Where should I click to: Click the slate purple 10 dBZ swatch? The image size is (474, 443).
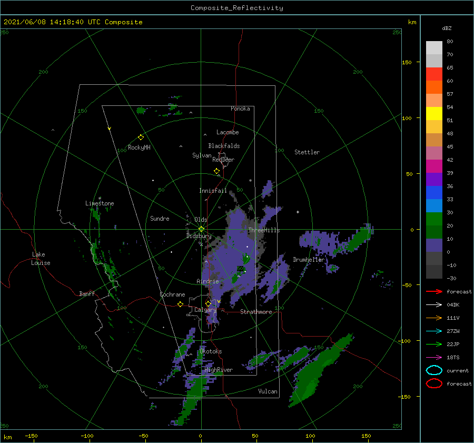pos(434,245)
